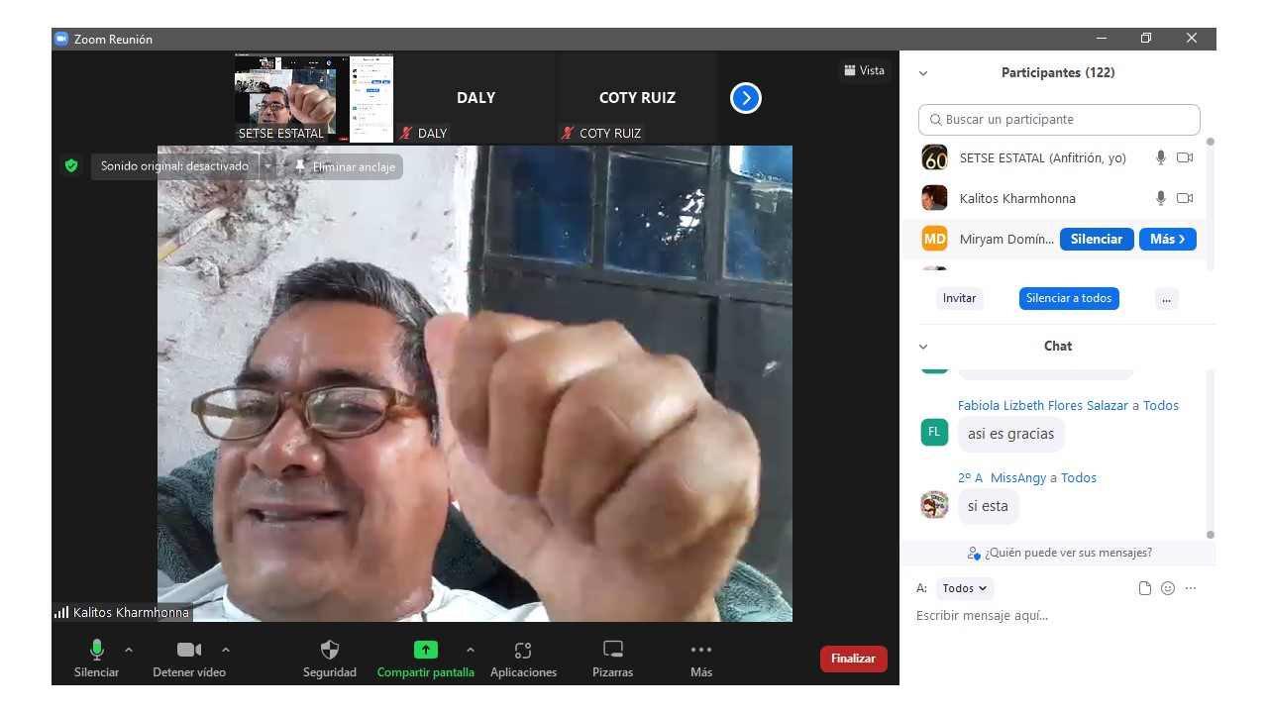Viewport: 1268px width, 713px height.
Task: Open the original sound dropdown arrow
Action: coord(267,166)
